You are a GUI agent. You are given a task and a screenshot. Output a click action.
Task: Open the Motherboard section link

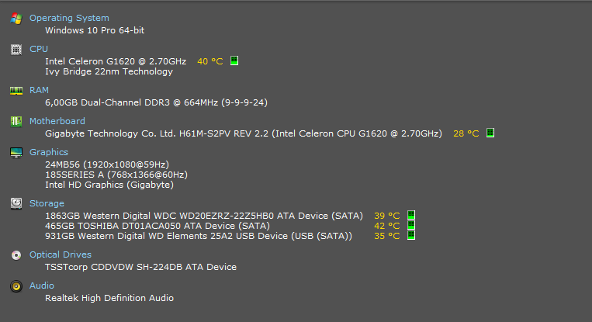coord(57,121)
